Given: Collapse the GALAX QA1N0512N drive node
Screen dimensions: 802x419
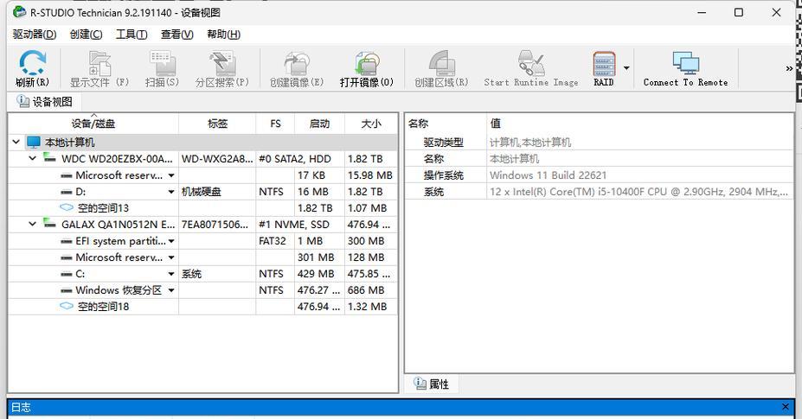Looking at the screenshot, I should (32, 224).
